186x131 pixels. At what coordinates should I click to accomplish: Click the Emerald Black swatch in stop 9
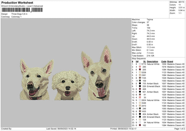(140, 86)
